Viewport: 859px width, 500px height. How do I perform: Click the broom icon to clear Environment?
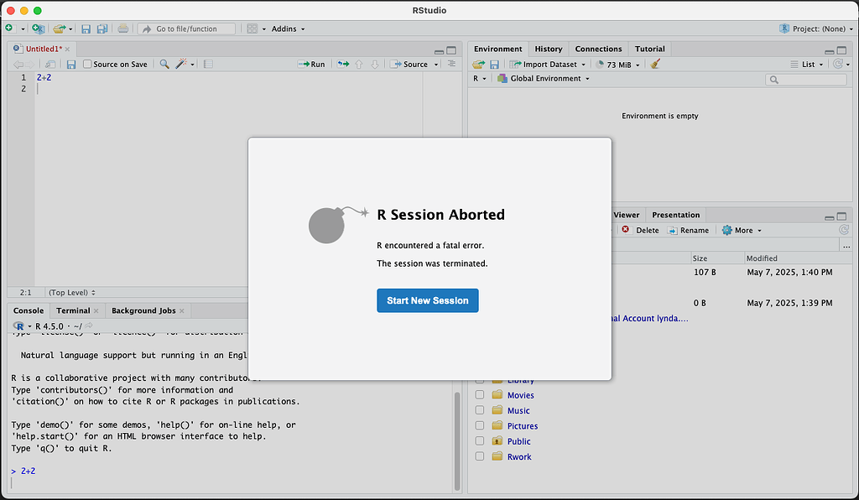656,64
